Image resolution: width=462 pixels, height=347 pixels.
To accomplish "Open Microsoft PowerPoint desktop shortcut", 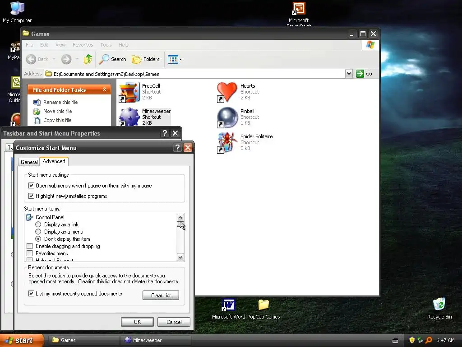I will click(299, 14).
